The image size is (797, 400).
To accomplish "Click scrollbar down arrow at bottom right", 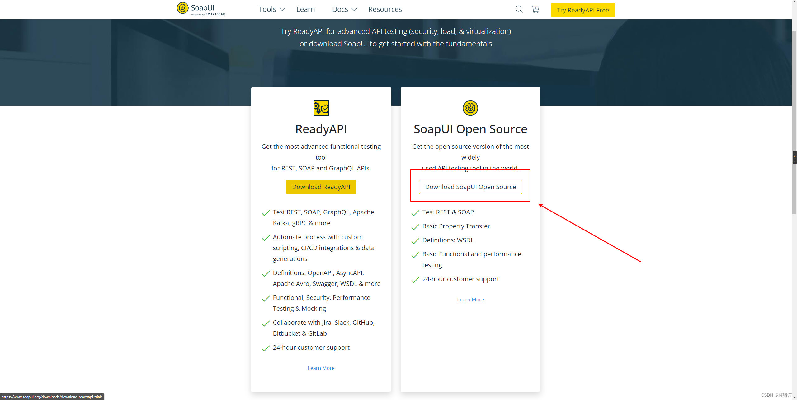I will pyautogui.click(x=794, y=397).
